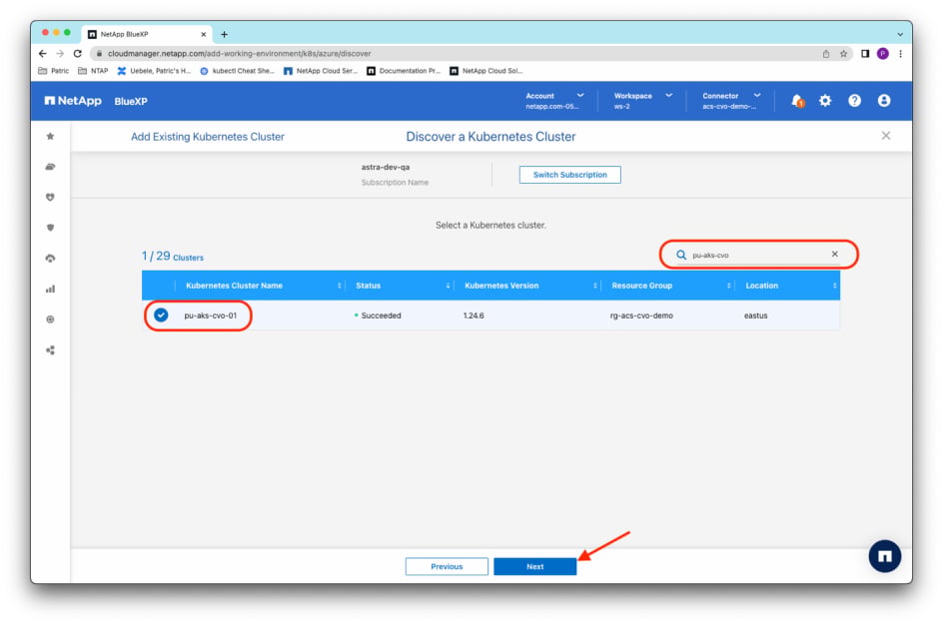This screenshot has height=624, width=943.
Task: Toggle the browser side panel icon
Action: point(865,54)
